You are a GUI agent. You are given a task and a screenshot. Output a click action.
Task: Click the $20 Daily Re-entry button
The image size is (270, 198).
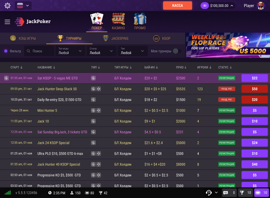[255, 100]
